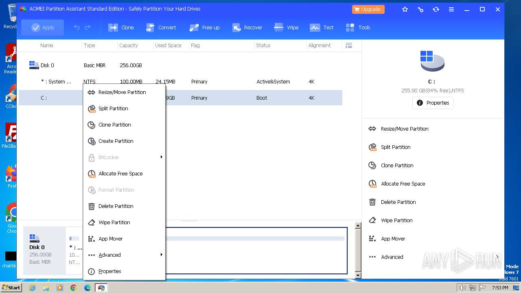Click the Windows Start button
The image size is (521, 293).
tap(11, 288)
